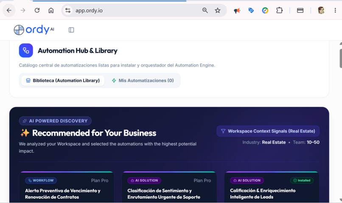Click the Industry: Real Estate text

(264, 142)
